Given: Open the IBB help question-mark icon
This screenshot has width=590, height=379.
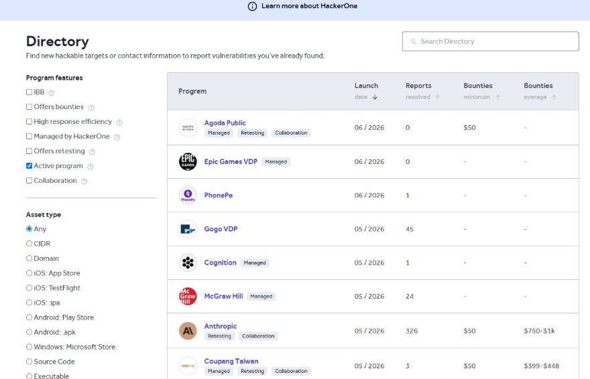Looking at the screenshot, I should pos(52,93).
